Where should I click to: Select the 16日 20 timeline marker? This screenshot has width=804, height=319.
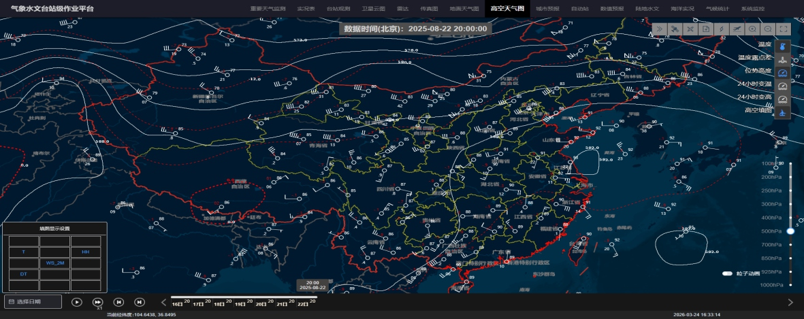tap(181, 303)
